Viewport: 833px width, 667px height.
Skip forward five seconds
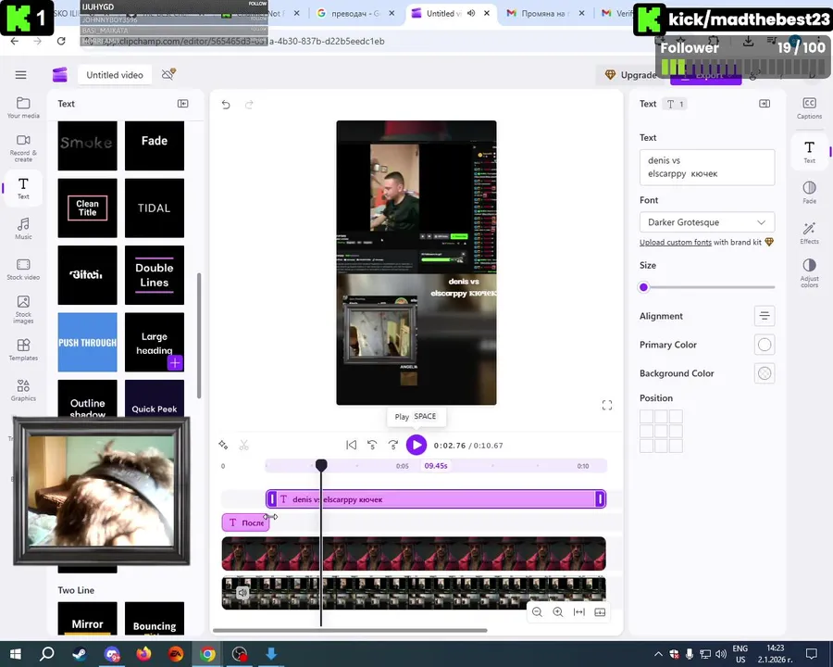point(393,446)
